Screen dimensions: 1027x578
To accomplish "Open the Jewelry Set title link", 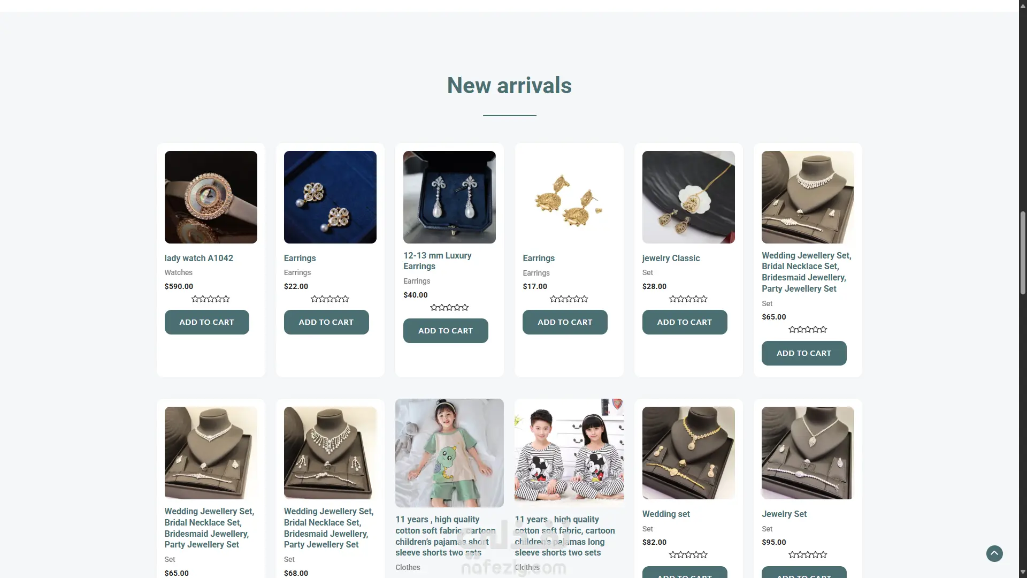I will [x=784, y=514].
